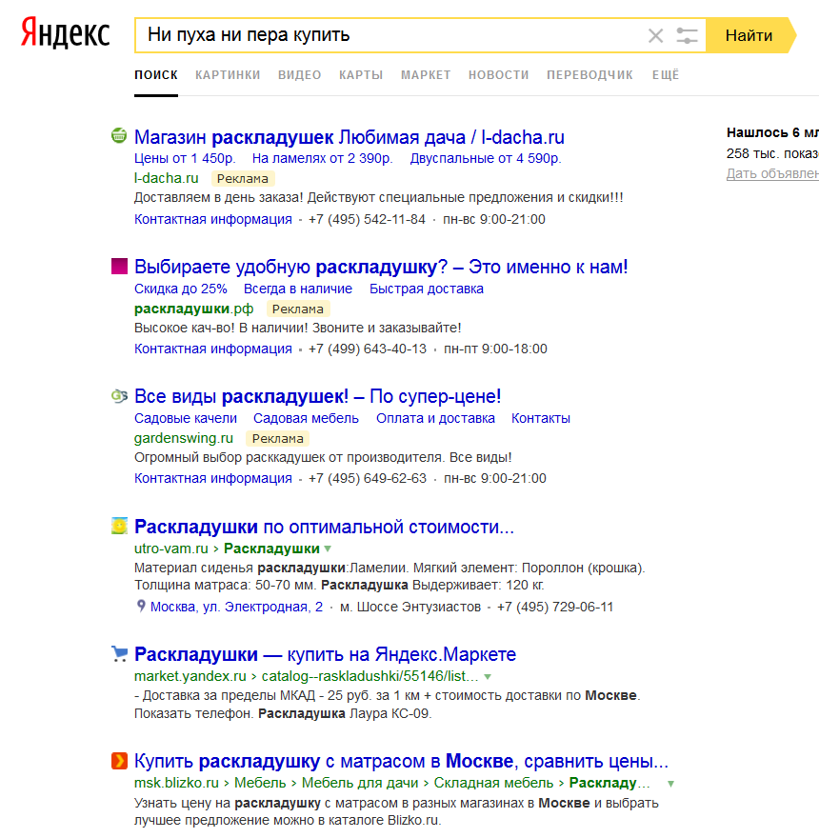Click Мебель для дачи breadcrumb

pyautogui.click(x=360, y=783)
